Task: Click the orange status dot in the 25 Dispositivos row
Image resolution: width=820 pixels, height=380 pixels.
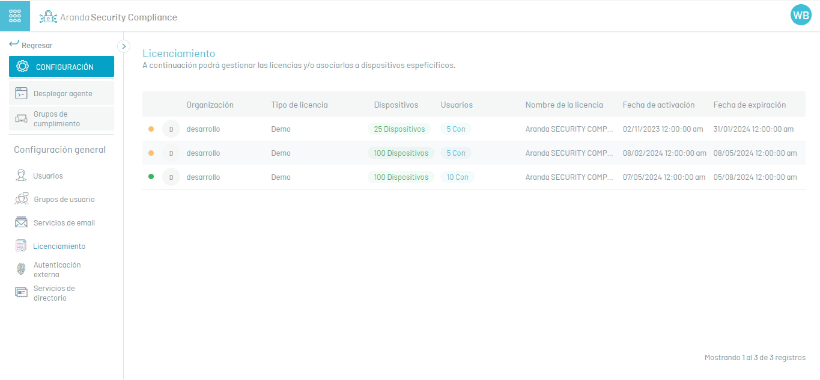Action: click(x=151, y=129)
